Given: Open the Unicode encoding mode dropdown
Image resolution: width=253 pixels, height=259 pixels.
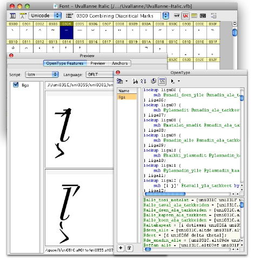Looking at the screenshot, I should click(45, 16).
